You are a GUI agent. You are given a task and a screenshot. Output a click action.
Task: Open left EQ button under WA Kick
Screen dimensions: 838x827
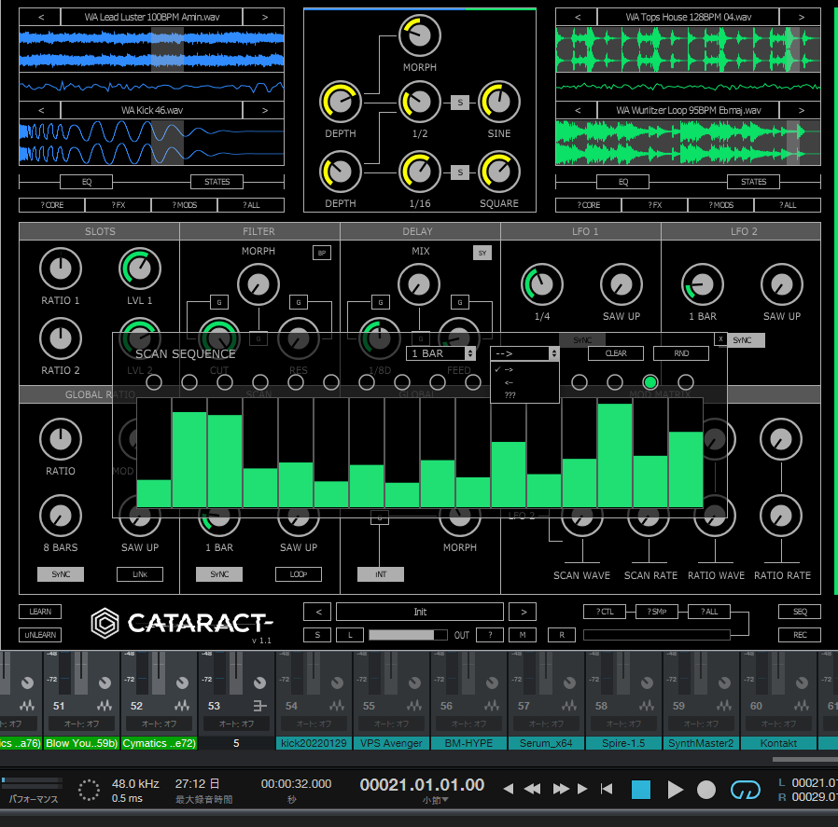[x=87, y=182]
